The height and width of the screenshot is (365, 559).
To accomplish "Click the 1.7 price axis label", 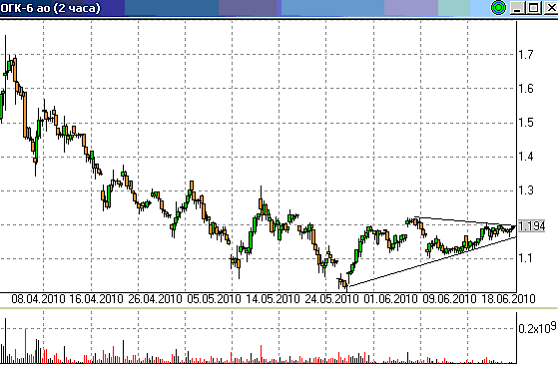I will click(526, 55).
